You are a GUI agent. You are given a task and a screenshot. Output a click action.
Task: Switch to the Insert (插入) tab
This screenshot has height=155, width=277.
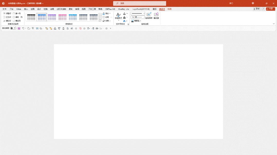pos(26,9)
